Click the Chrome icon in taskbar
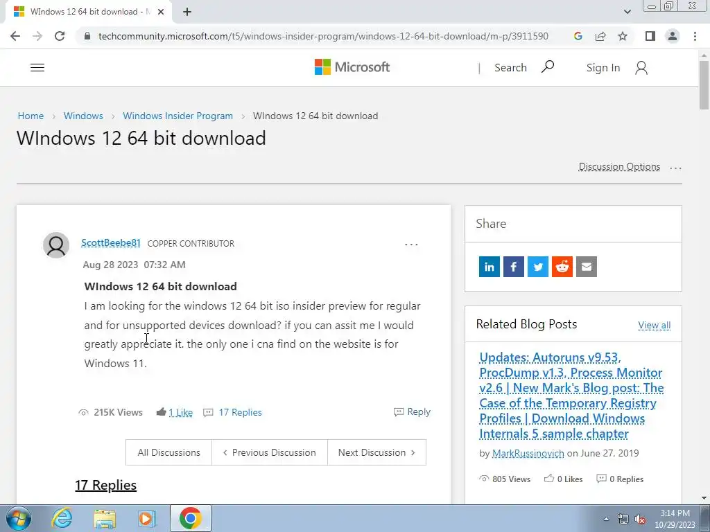Viewport: 710px width, 532px height. (190, 518)
